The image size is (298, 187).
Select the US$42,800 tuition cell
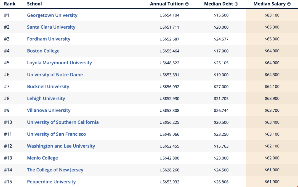click(x=169, y=158)
